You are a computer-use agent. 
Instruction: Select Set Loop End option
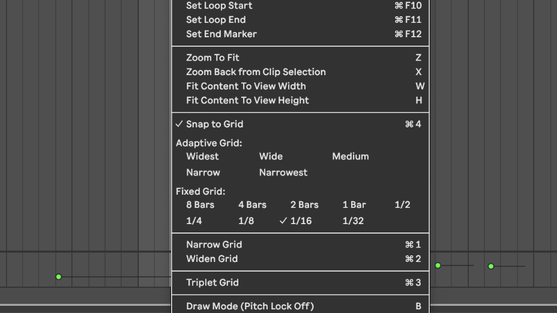point(216,20)
